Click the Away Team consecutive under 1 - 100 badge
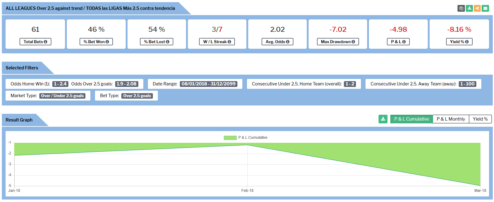Viewport: 494px width, 202px height. [x=467, y=84]
